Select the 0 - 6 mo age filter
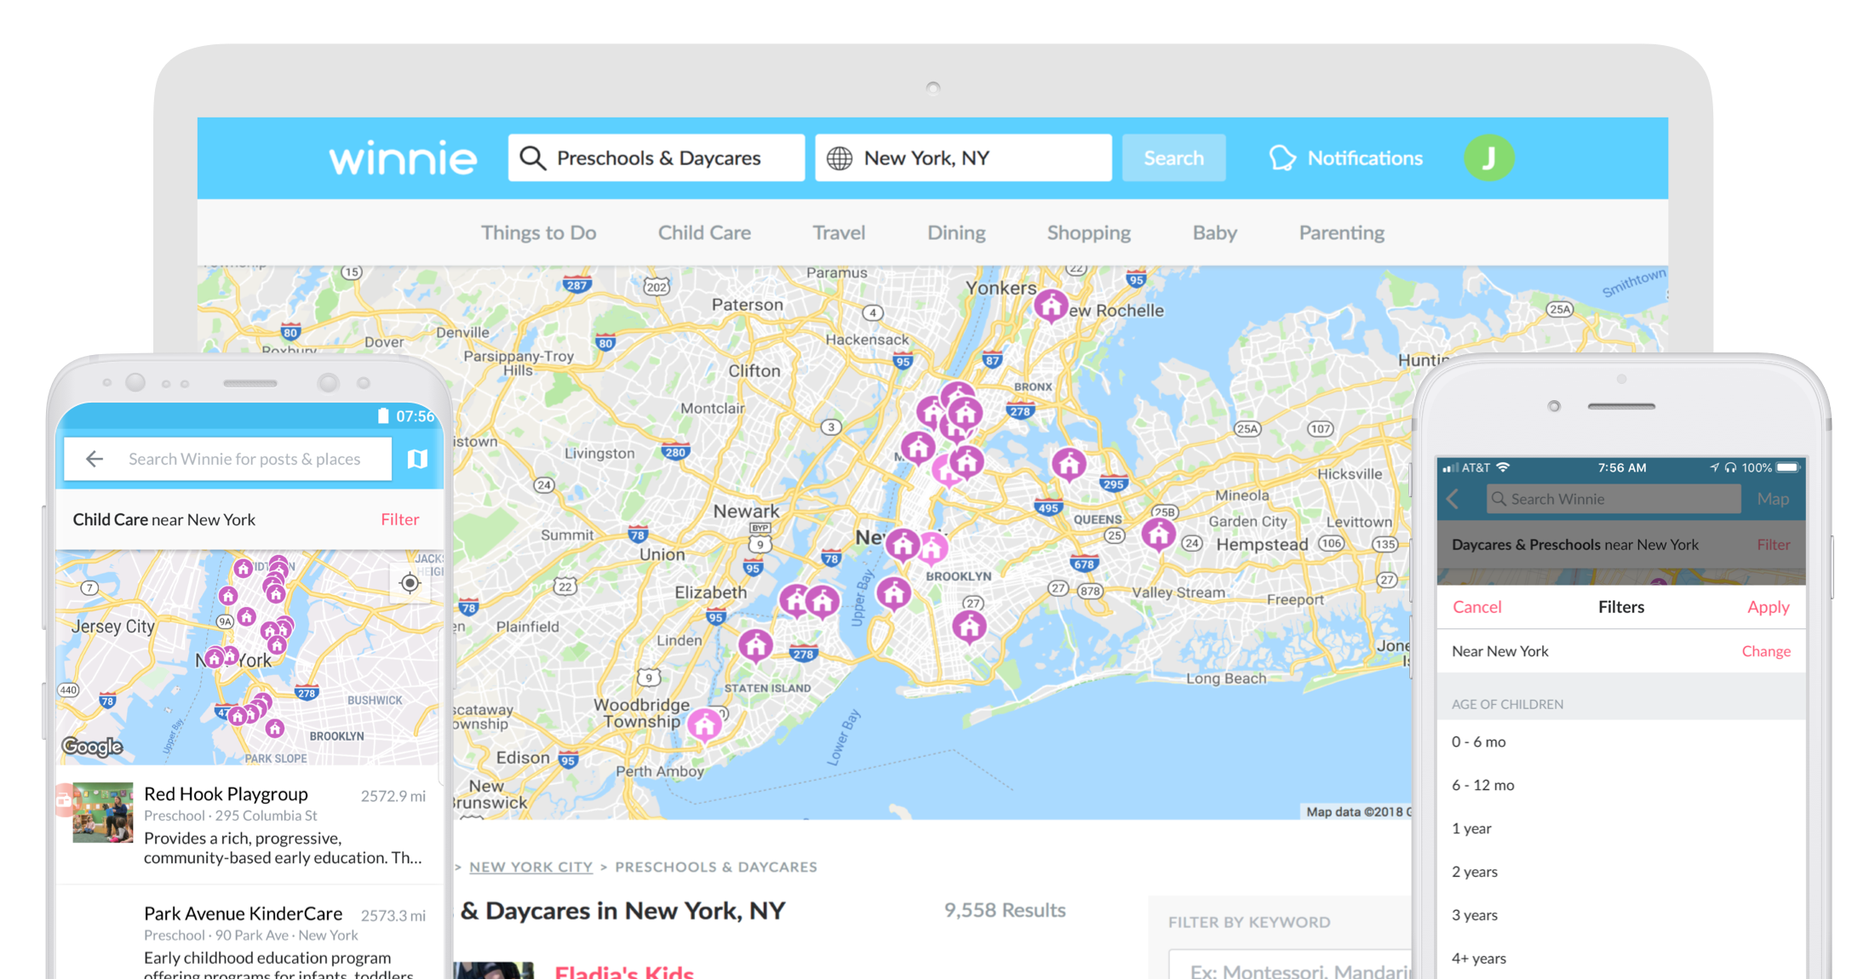 (1621, 741)
